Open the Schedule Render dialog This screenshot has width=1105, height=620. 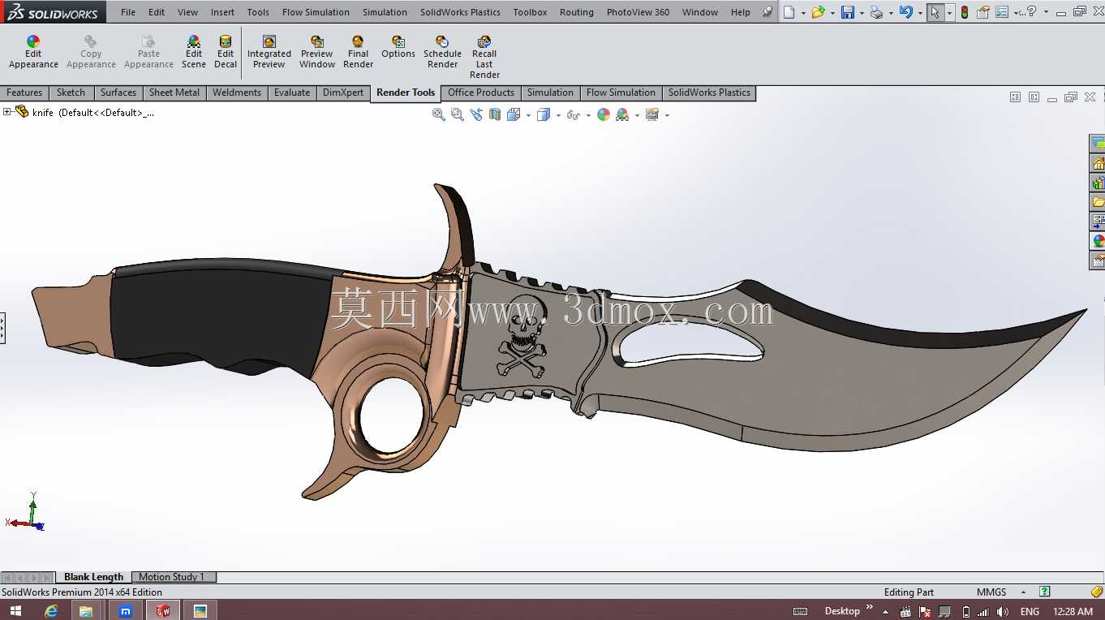click(x=442, y=52)
